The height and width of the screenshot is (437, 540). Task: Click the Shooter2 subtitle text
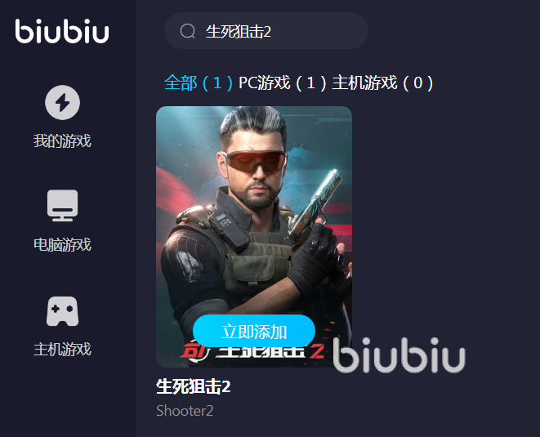[185, 411]
